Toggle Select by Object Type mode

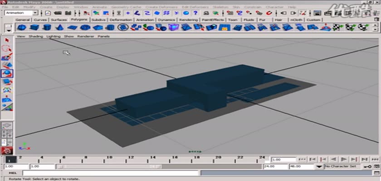[x=97, y=13]
